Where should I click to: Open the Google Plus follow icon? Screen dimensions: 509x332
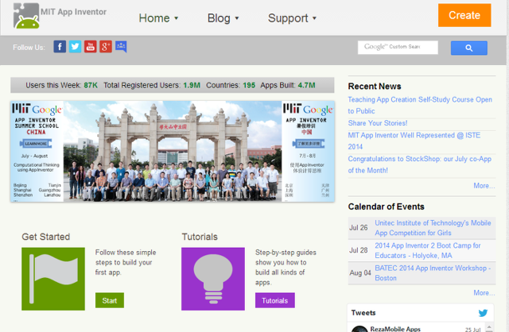tap(106, 47)
